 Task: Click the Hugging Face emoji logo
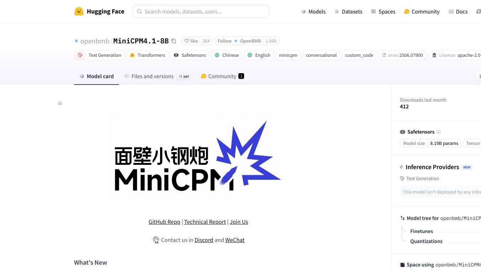pyautogui.click(x=79, y=11)
